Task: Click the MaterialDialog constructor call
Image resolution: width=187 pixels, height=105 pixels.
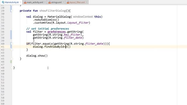Action: [59, 17]
